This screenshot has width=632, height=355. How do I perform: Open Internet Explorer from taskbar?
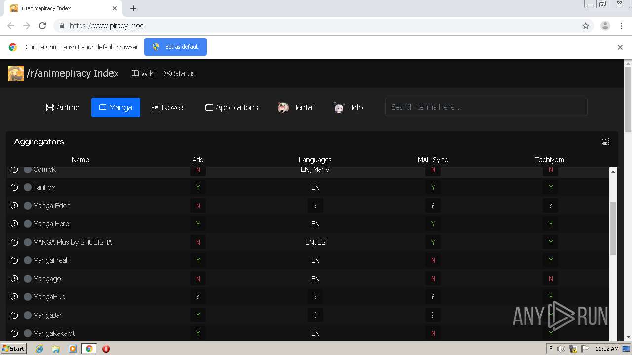click(39, 349)
